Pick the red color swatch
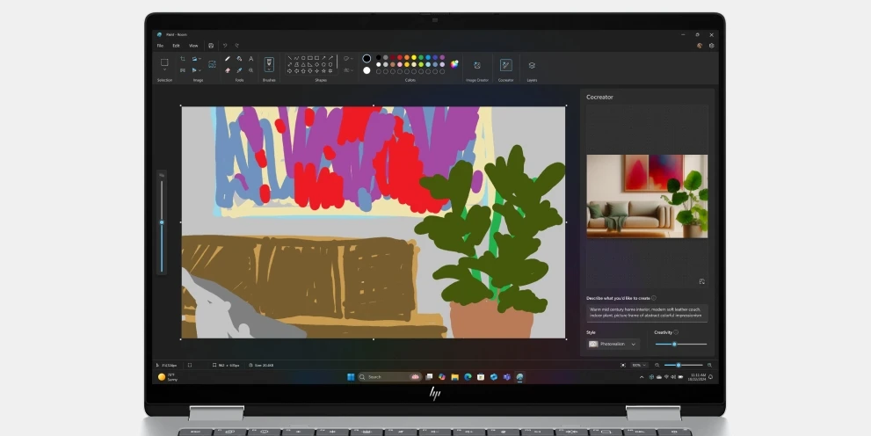871x436 pixels. click(x=399, y=57)
